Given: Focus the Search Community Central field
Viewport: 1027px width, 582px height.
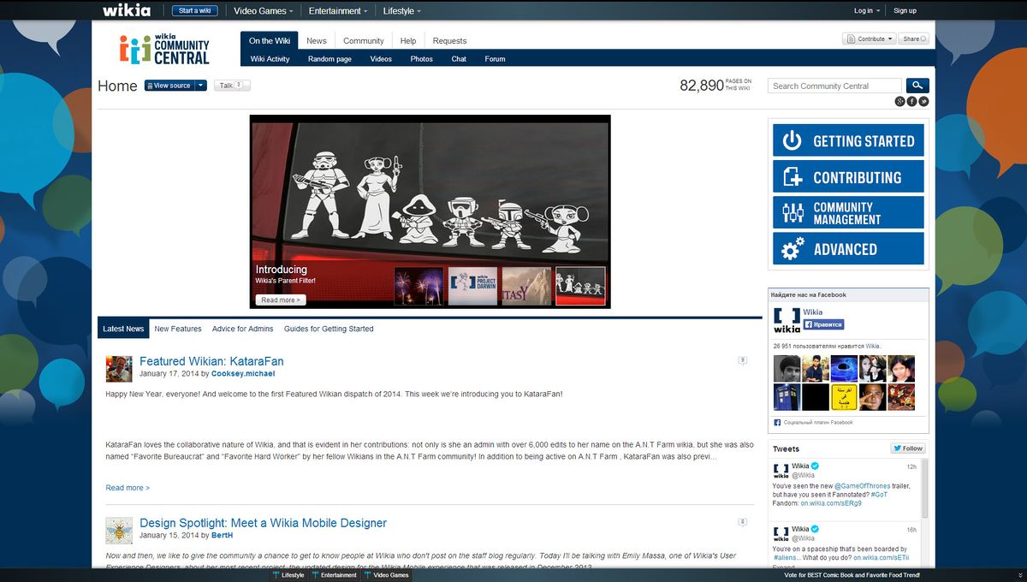Looking at the screenshot, I should coord(834,86).
